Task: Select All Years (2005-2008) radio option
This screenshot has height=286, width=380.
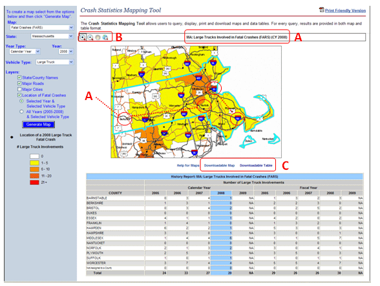Action: [x=21, y=112]
